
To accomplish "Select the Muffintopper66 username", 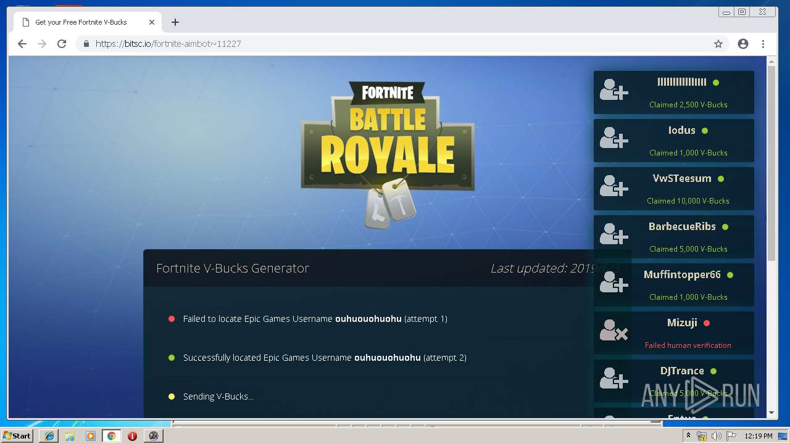I will [x=682, y=274].
